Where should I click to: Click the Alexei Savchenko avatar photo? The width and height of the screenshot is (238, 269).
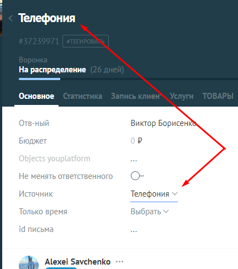coord(29,262)
